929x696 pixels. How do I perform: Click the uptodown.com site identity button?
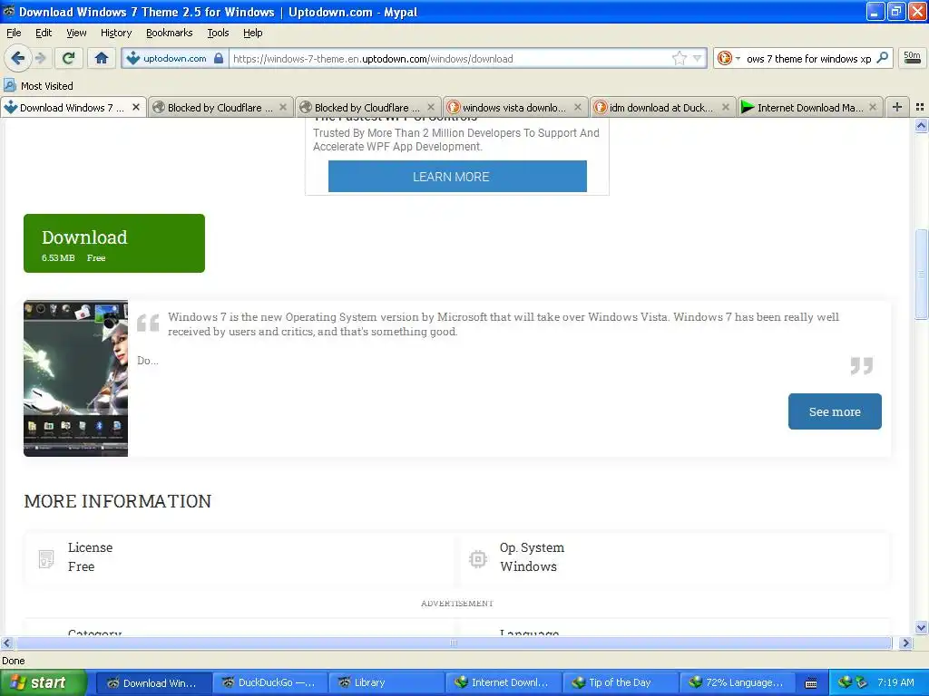(x=175, y=58)
